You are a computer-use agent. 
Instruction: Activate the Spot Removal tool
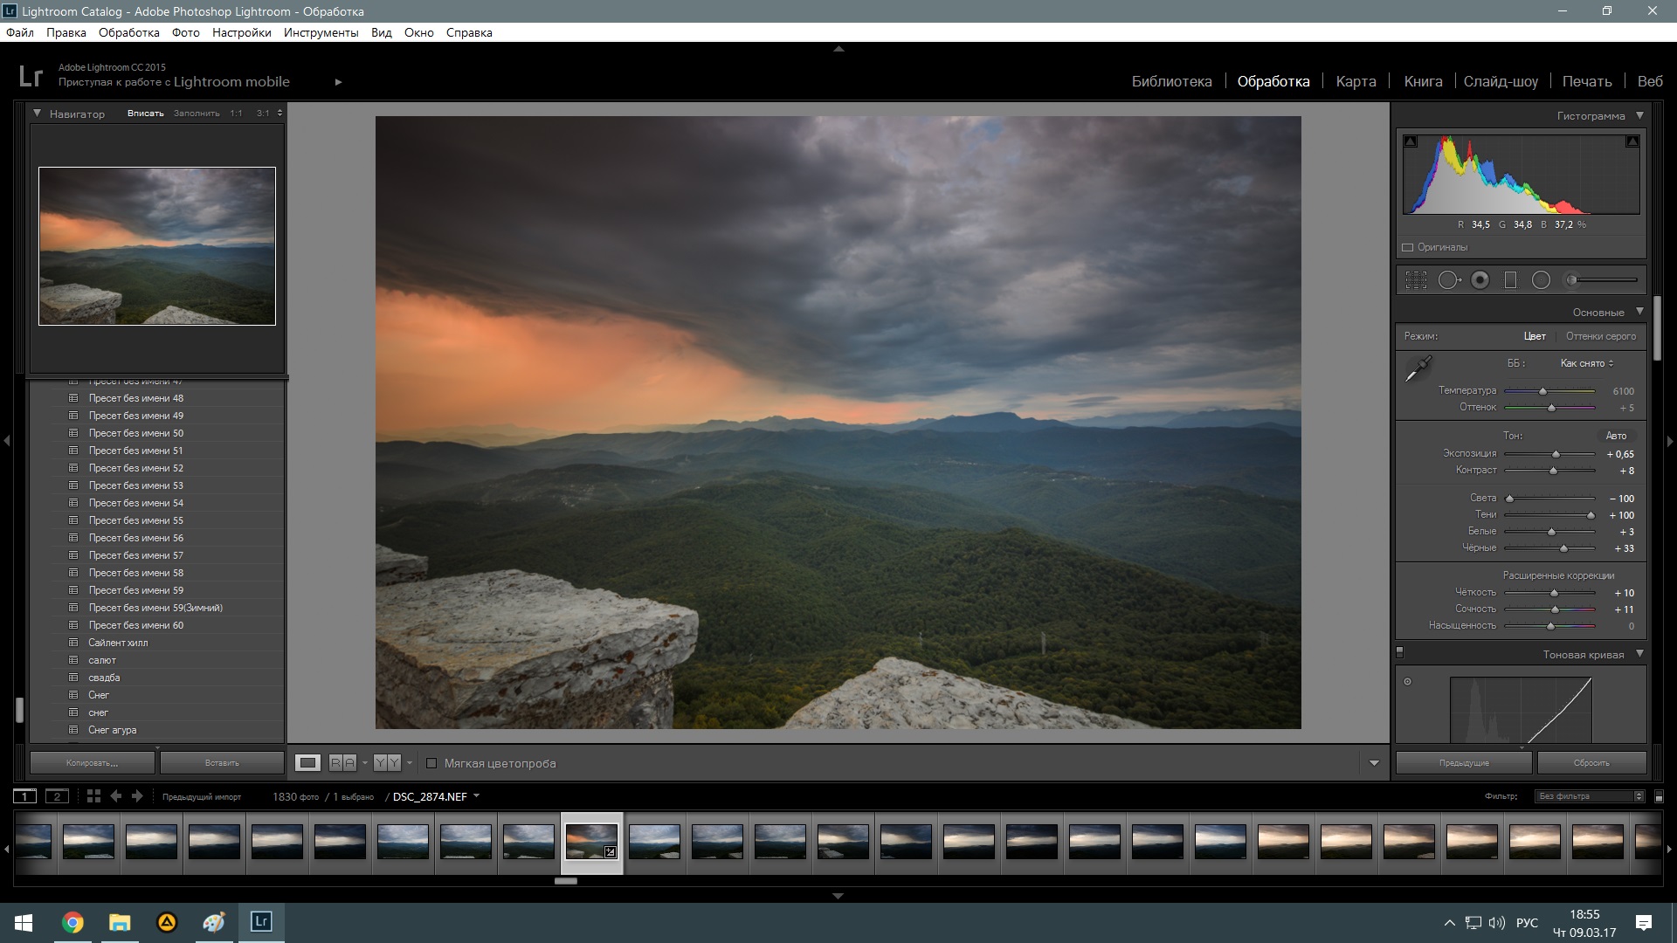(1449, 280)
